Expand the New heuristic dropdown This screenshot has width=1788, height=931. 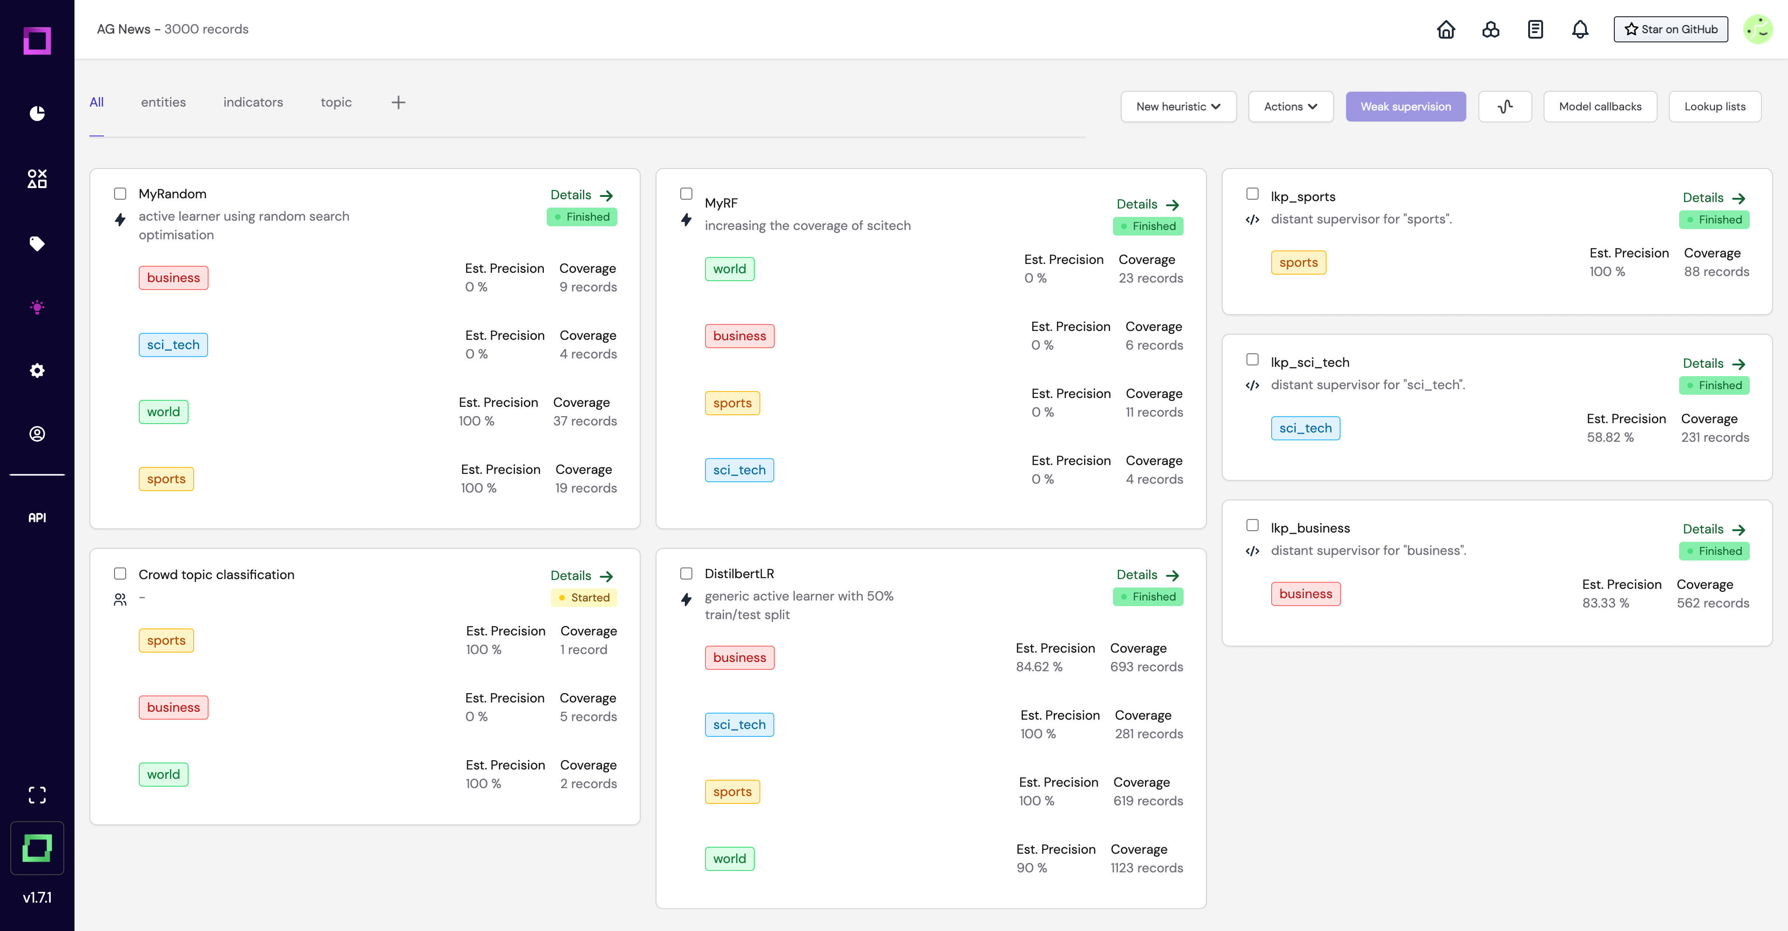[x=1178, y=107]
